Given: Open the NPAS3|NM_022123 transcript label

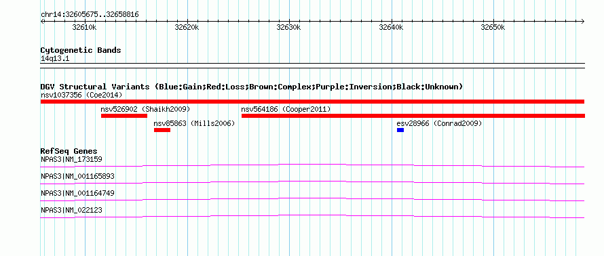Looking at the screenshot, I should (x=71, y=210).
